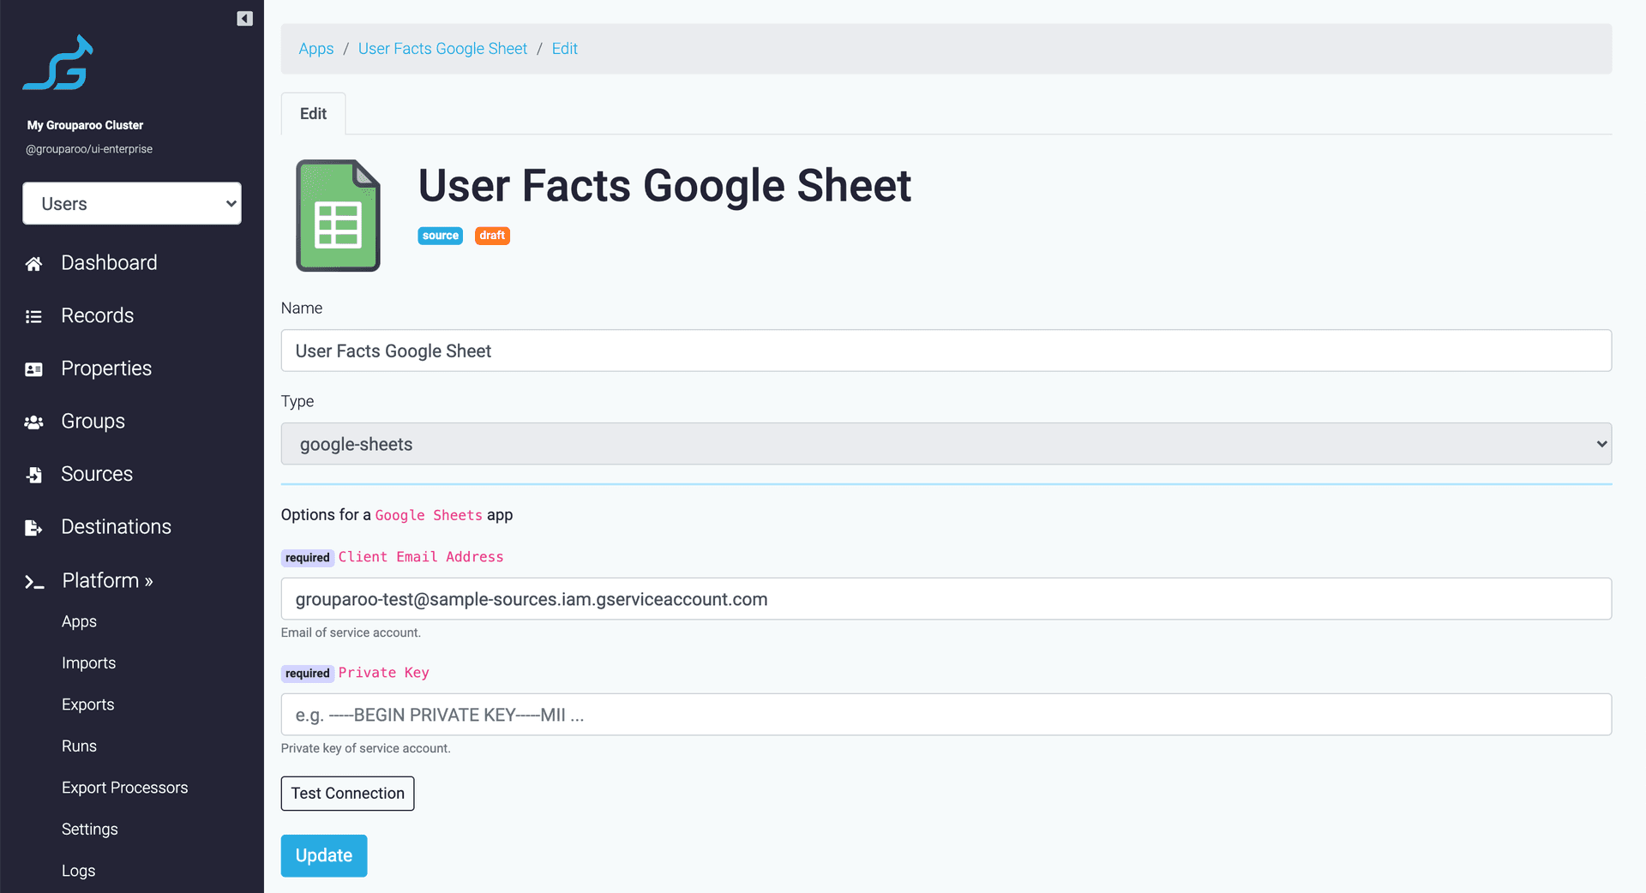
Task: Click the Test Connection button
Action: pos(347,794)
